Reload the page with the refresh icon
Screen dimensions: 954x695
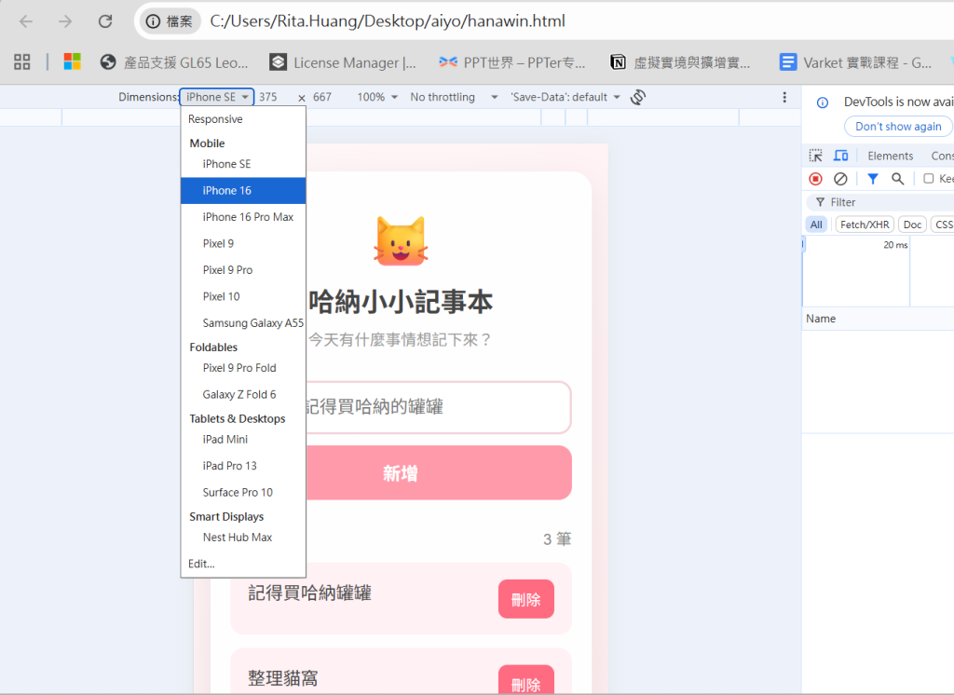tap(105, 22)
